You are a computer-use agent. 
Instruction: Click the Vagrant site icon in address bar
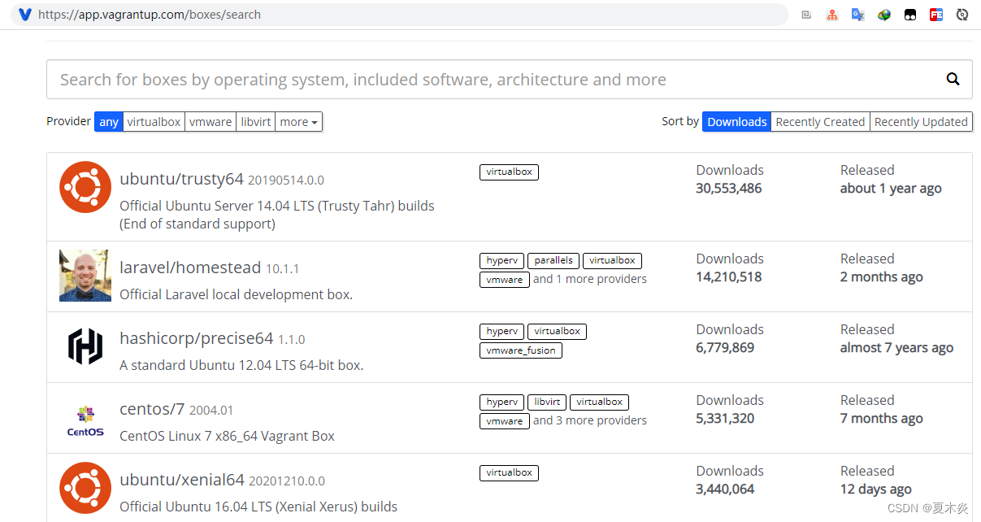25,15
